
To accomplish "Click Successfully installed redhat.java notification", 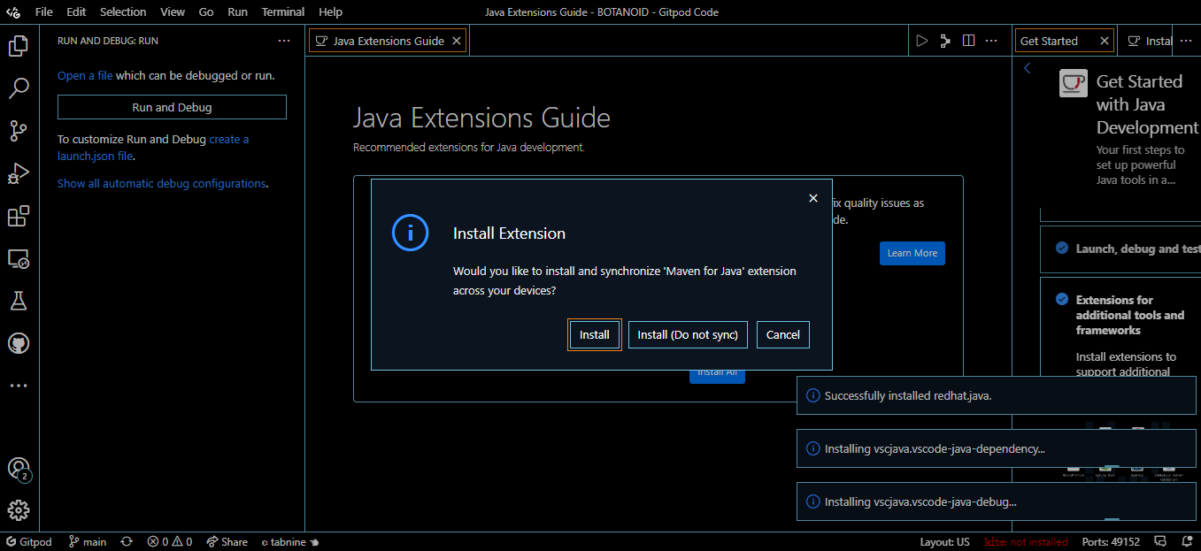I will (997, 395).
